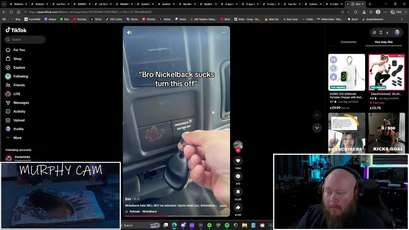Image resolution: width=409 pixels, height=230 pixels.
Task: Expand the More menu in sidebar
Action: [x=18, y=138]
